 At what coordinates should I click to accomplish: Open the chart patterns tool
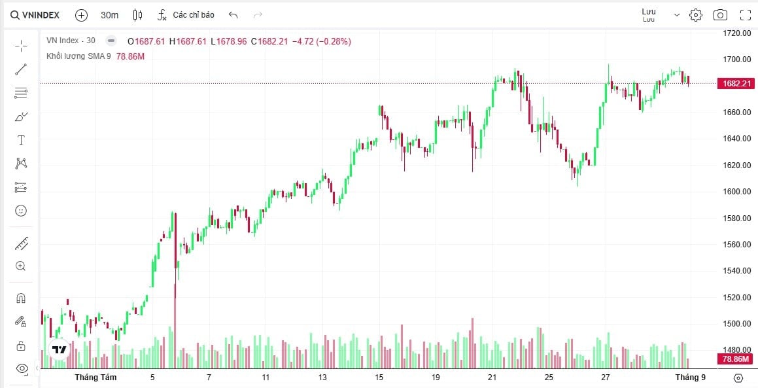21,164
